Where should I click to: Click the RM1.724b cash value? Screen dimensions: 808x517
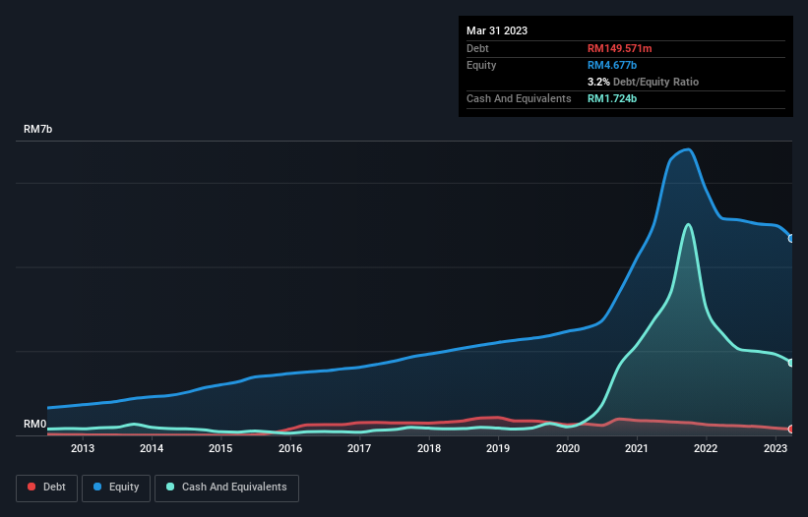[x=612, y=98]
